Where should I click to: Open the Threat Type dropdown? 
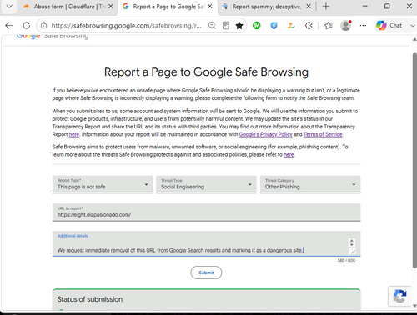(x=206, y=184)
